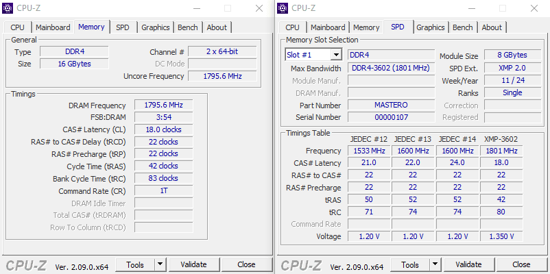Click the JEDEC #12 tRC 71 cell

369,212
